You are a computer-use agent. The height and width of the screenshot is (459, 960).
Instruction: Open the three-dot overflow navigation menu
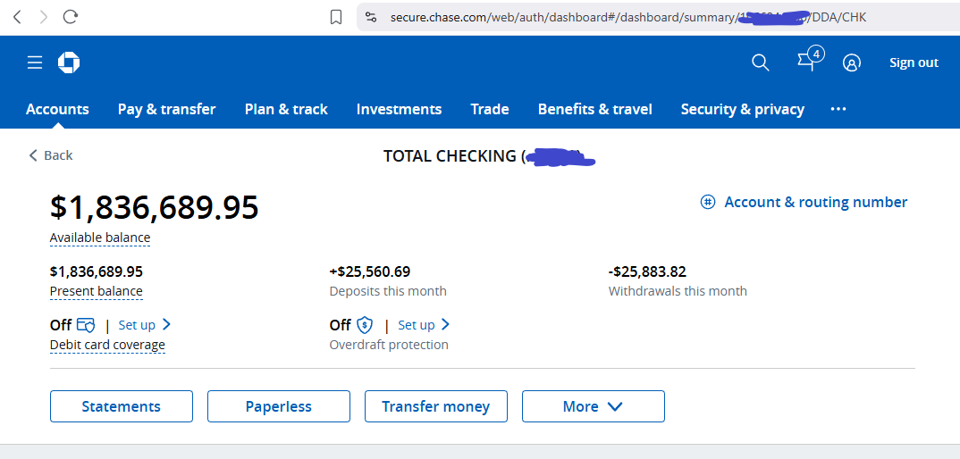838,109
